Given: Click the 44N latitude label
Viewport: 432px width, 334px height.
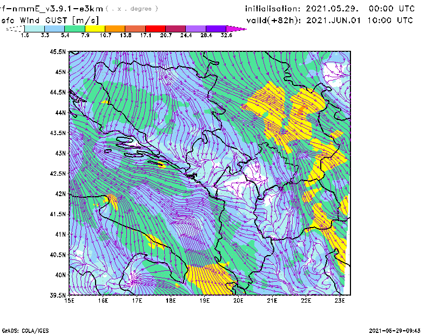Looking at the screenshot, I should pyautogui.click(x=60, y=112).
